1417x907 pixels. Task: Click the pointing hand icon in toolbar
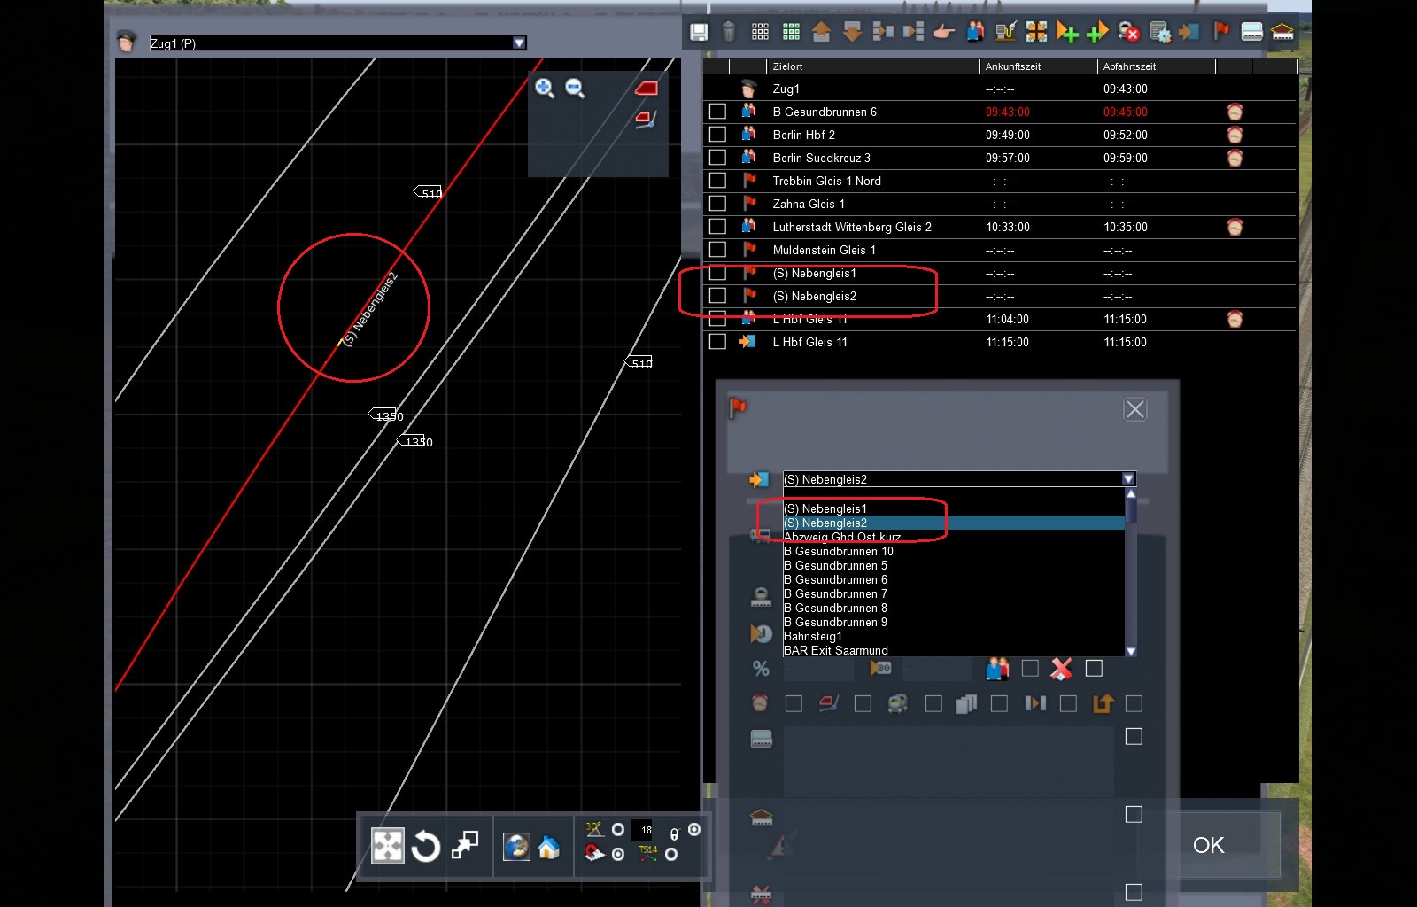(x=944, y=33)
